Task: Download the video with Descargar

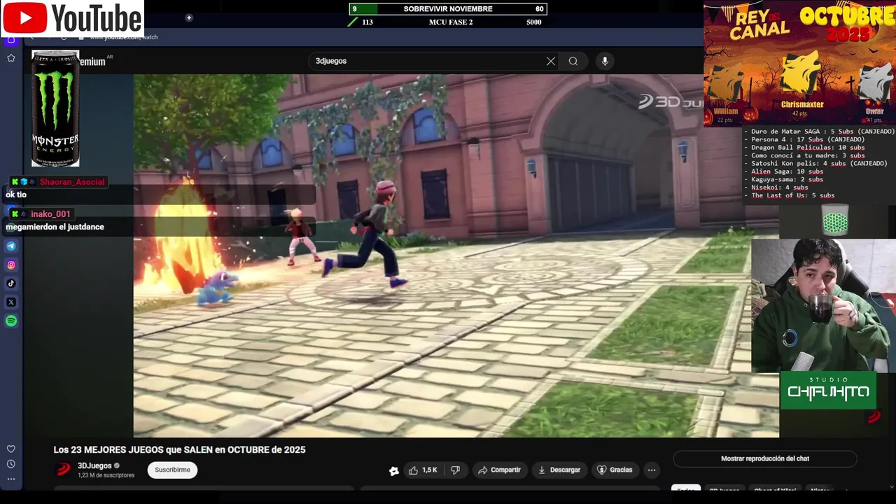Action: pyautogui.click(x=559, y=470)
